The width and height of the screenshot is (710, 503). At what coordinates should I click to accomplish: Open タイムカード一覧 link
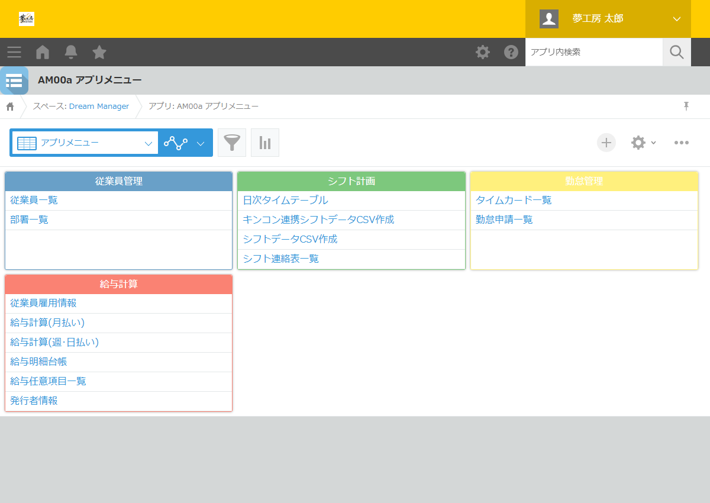point(514,201)
